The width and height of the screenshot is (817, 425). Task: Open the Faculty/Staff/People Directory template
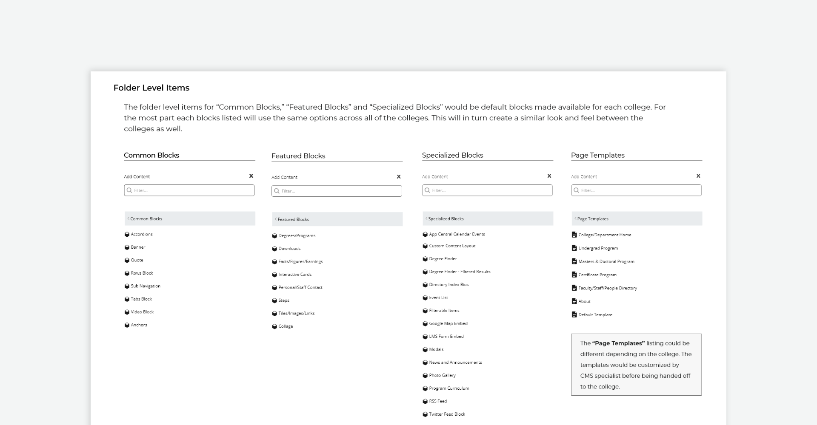(x=607, y=288)
